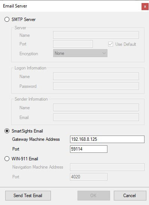Click the SmartSights Port field showing 59114
Screen dimensions: 149x205
tap(89, 149)
